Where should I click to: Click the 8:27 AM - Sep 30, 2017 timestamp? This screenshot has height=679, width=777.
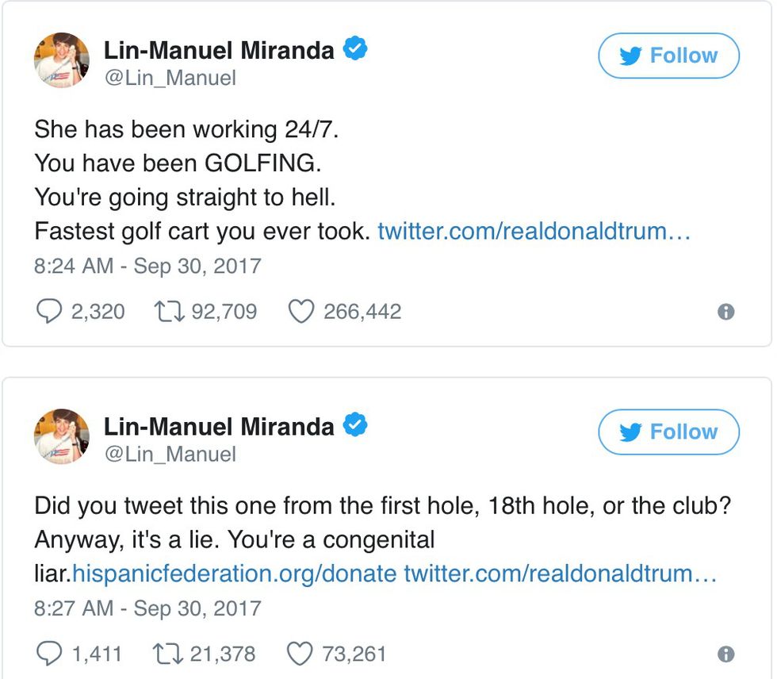147,608
